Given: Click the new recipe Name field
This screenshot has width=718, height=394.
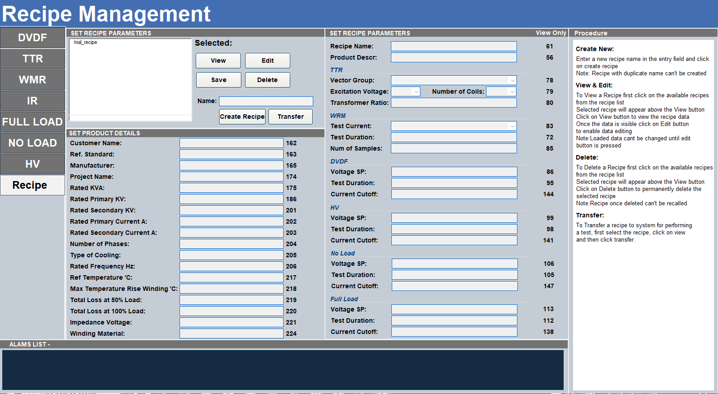Looking at the screenshot, I should pos(266,101).
